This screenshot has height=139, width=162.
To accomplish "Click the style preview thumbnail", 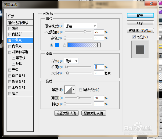I will (x=140, y=49).
